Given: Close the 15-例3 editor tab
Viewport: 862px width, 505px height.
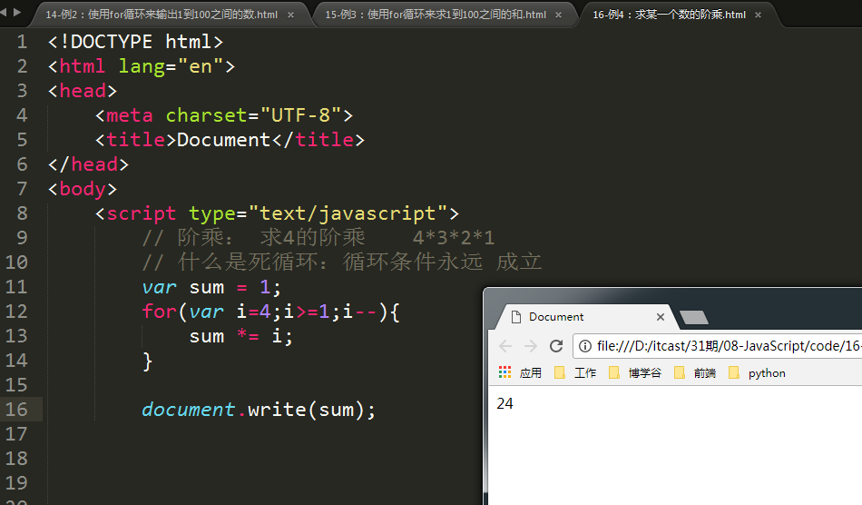Looking at the screenshot, I should click(x=559, y=15).
